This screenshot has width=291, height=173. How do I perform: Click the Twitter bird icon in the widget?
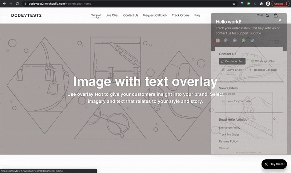[x=252, y=40]
